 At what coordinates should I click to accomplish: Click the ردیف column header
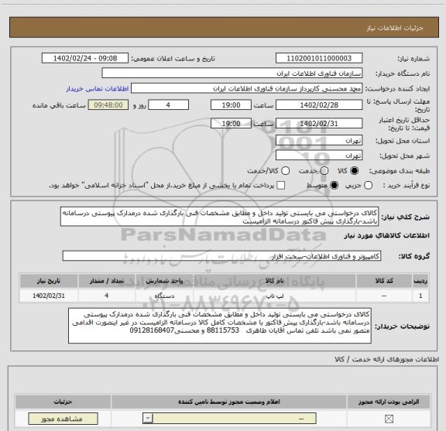[x=420, y=281]
